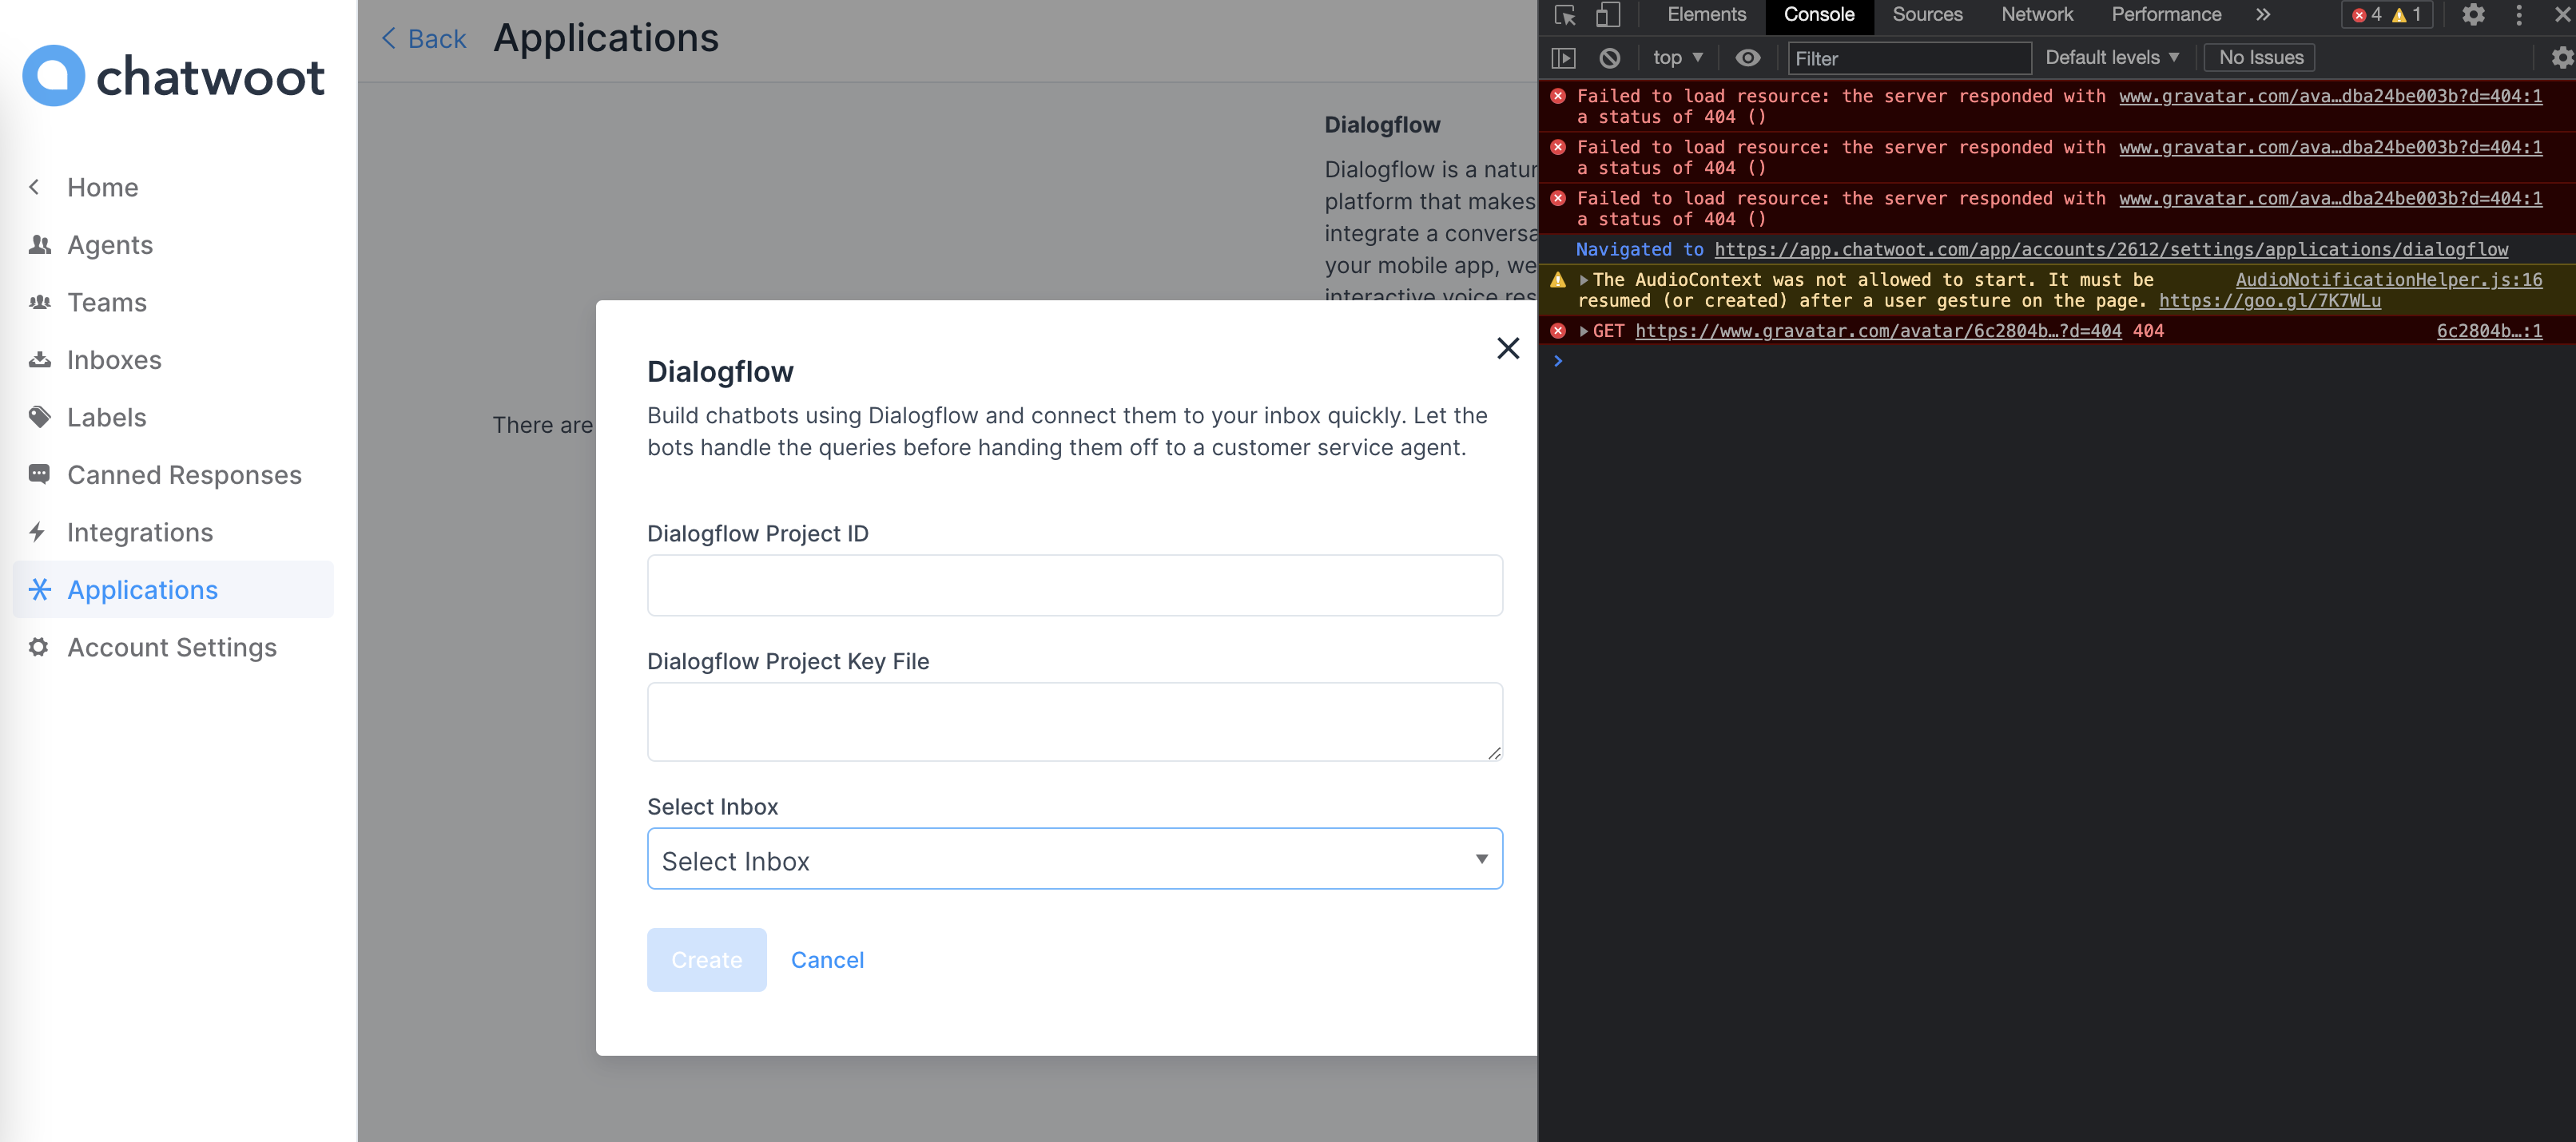This screenshot has height=1142, width=2576.
Task: Select the Integrations lightning bolt icon
Action: [x=39, y=532]
